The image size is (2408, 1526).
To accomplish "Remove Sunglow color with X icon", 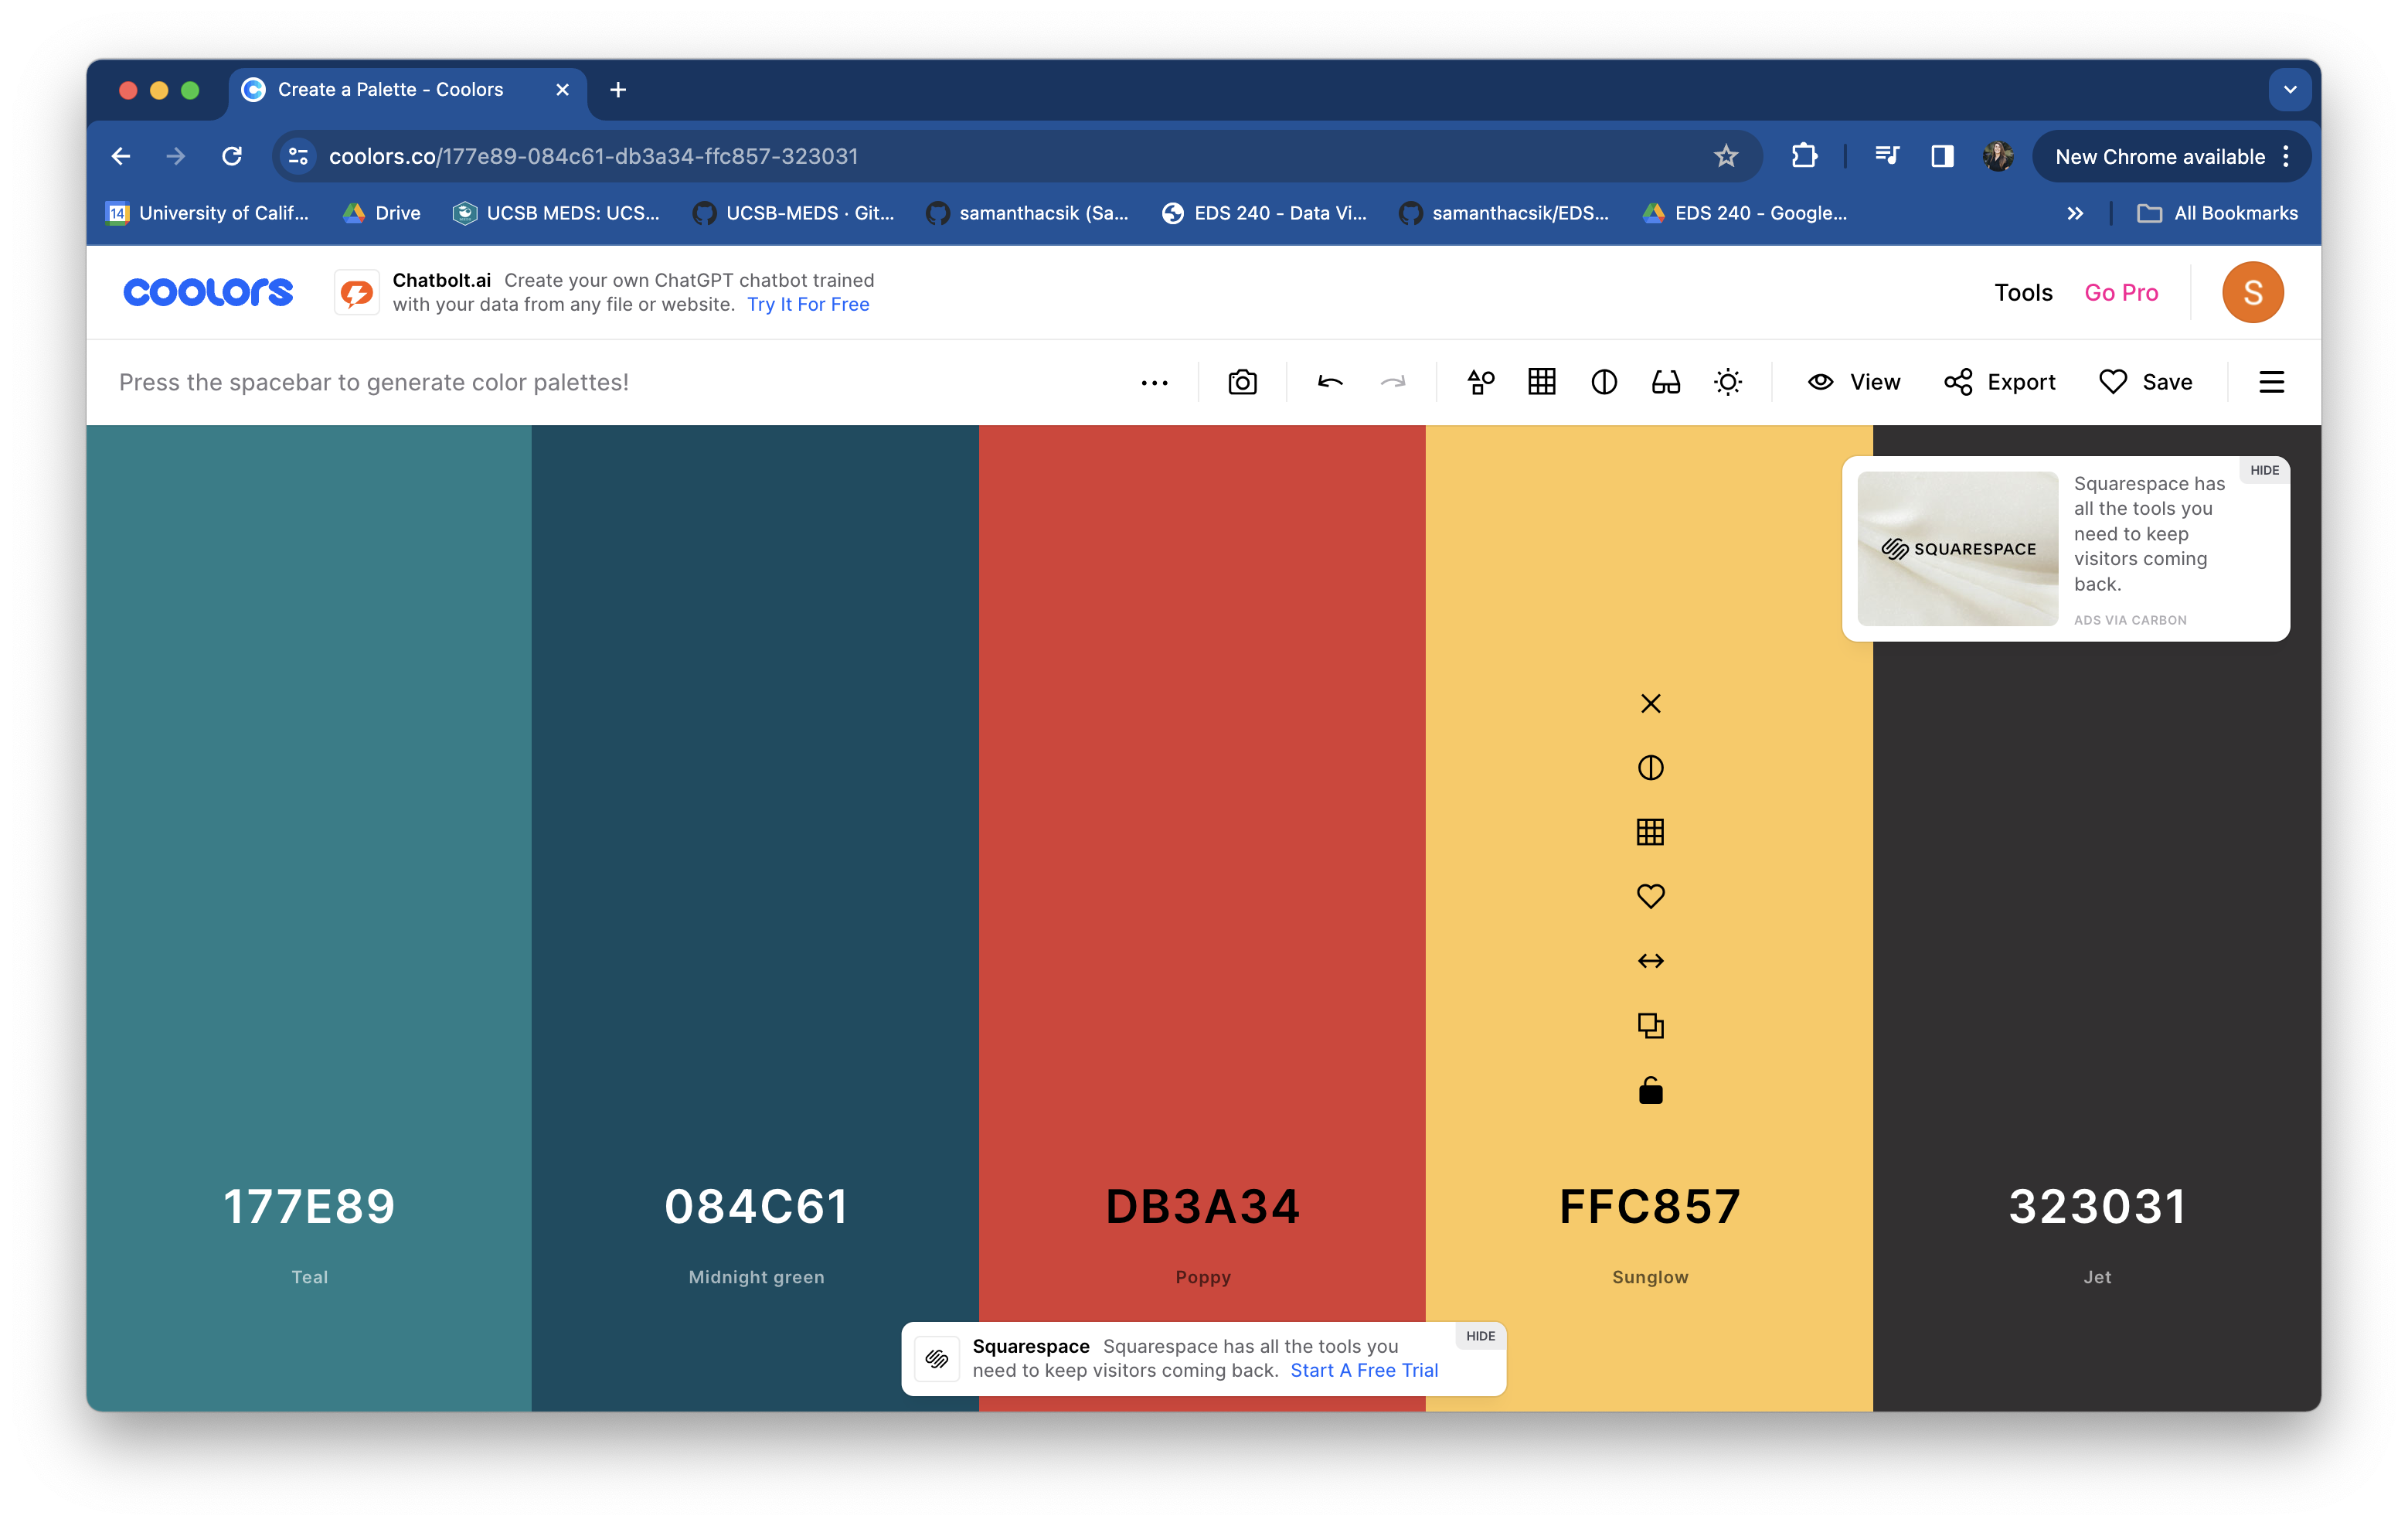I will [x=1650, y=703].
